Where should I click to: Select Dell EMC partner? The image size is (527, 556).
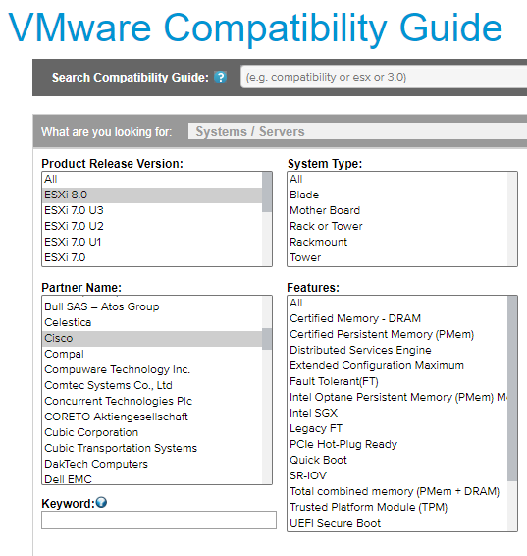(152, 478)
